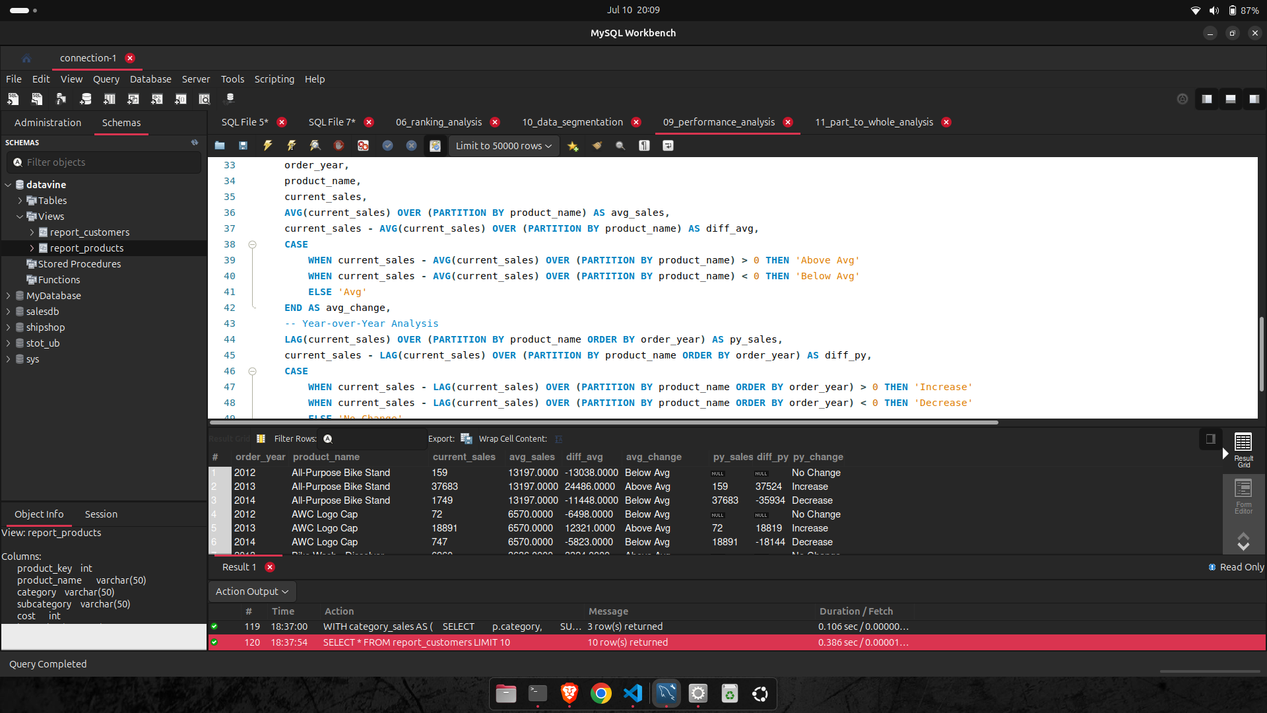Image resolution: width=1267 pixels, height=713 pixels.
Task: Go to the home screen tab
Action: tap(26, 58)
